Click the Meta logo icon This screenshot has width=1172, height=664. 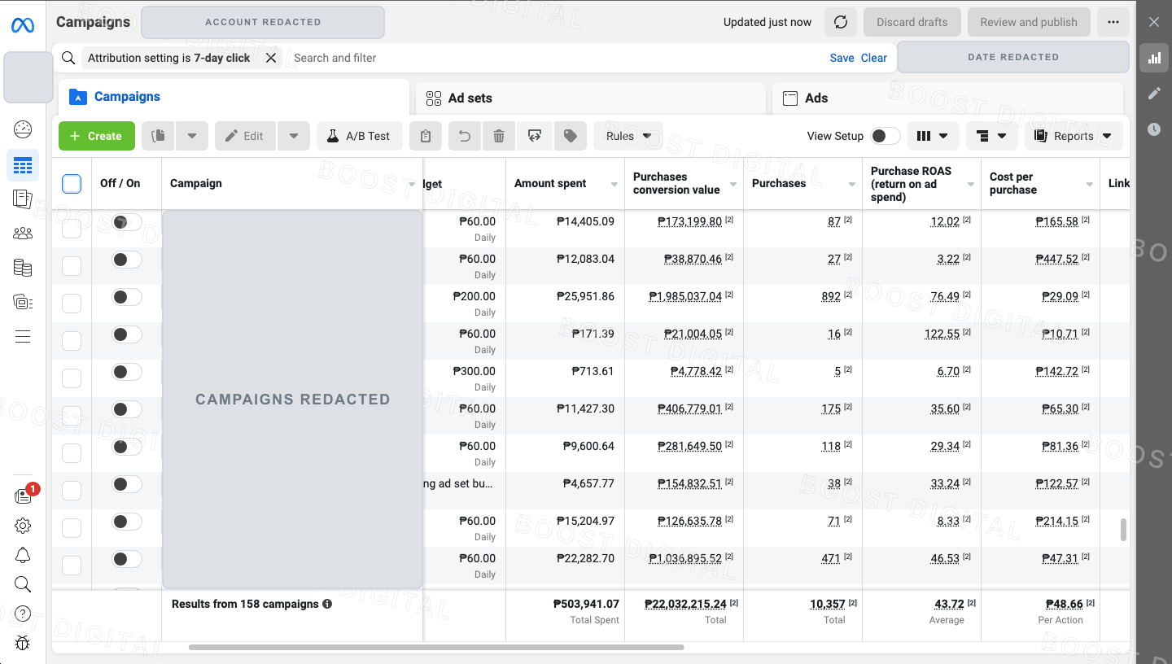[x=23, y=25]
